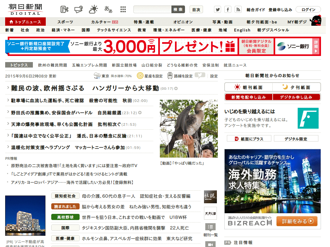Click the moon icon 夕刊紙面 button
Image resolution: width=330 pixels, height=247 pixels.
click(x=296, y=87)
